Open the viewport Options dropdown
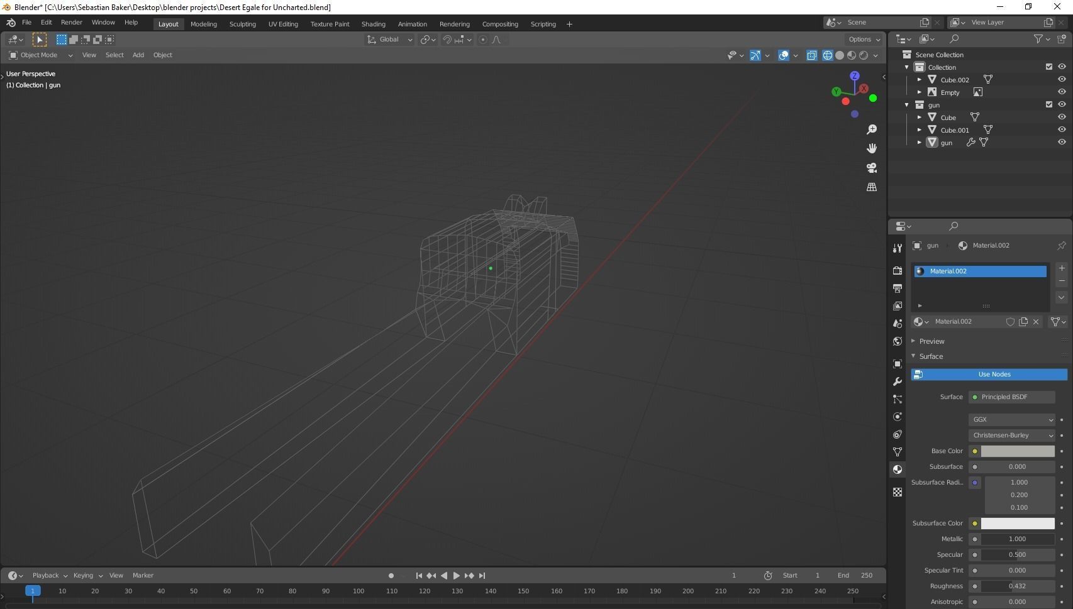1073x609 pixels. 864,40
